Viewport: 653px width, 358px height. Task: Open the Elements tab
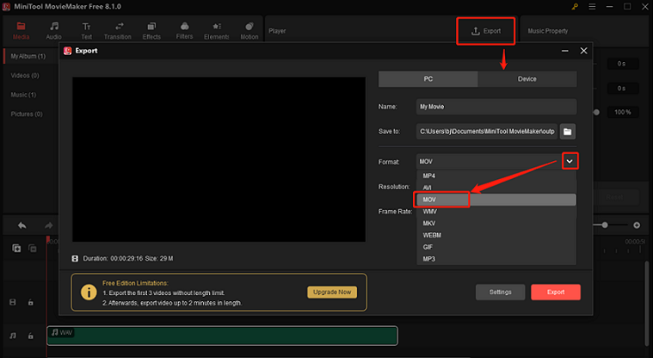point(217,31)
